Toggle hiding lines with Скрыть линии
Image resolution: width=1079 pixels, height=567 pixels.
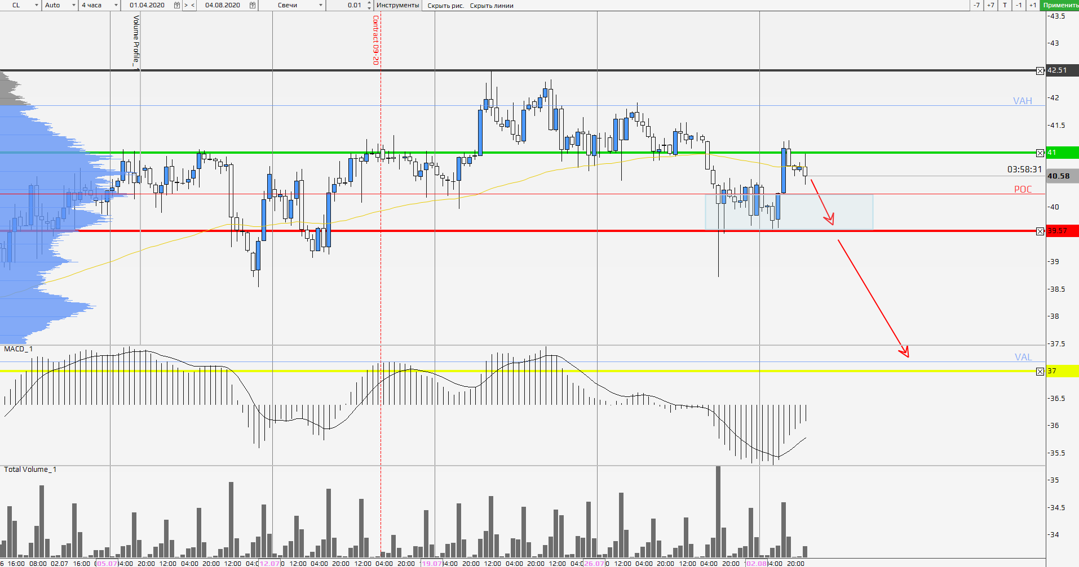click(x=492, y=6)
